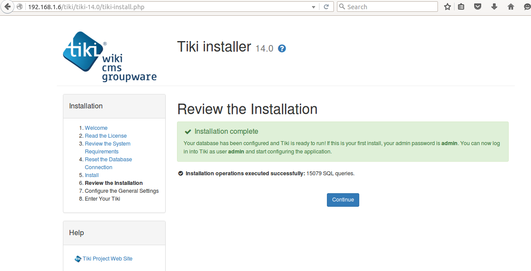Click the browser back arrow button
This screenshot has width=531, height=271.
pos(7,7)
